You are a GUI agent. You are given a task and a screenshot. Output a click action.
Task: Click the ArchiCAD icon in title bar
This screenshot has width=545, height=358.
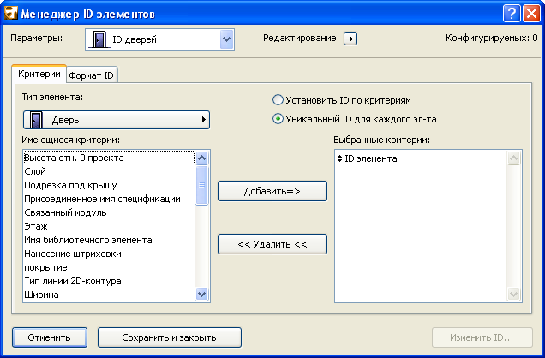coord(10,12)
